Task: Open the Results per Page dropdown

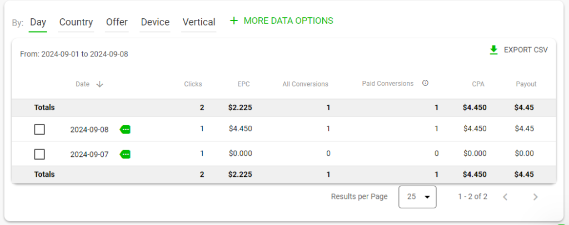Action: 417,197
